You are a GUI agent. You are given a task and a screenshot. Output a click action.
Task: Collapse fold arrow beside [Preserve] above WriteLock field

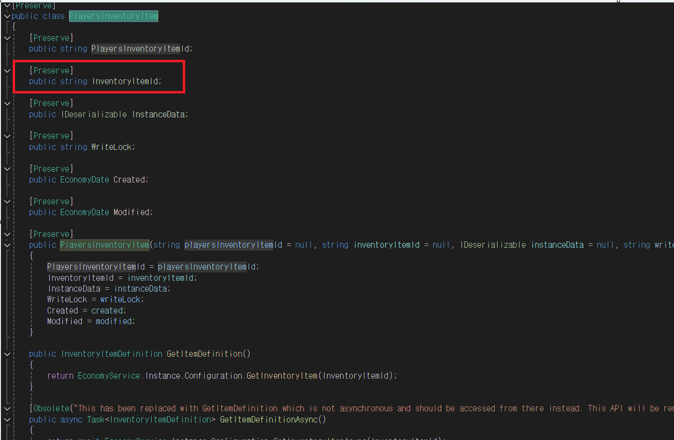click(x=7, y=136)
